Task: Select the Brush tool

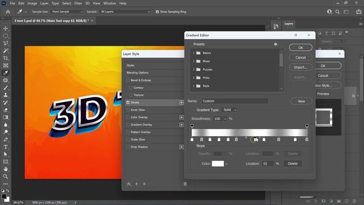Action: [6, 88]
